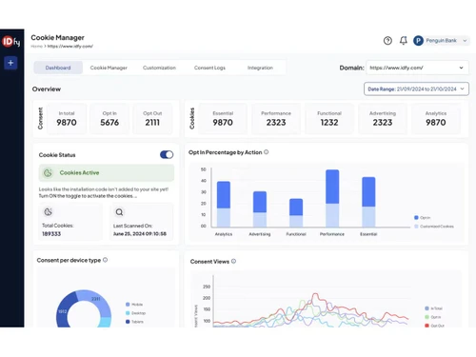Viewport: 476px width, 357px height.
Task: Go to the Consent Logs tab
Action: coord(209,68)
